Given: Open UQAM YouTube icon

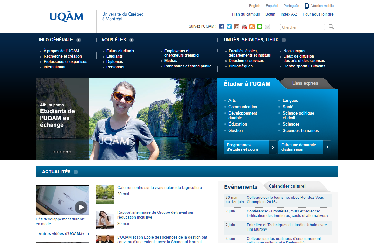Looking at the screenshot, I should [244, 27].
